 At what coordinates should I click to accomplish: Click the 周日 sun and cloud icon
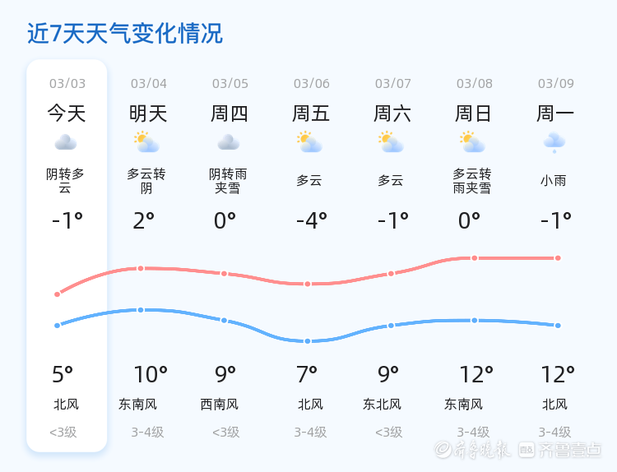[473, 142]
